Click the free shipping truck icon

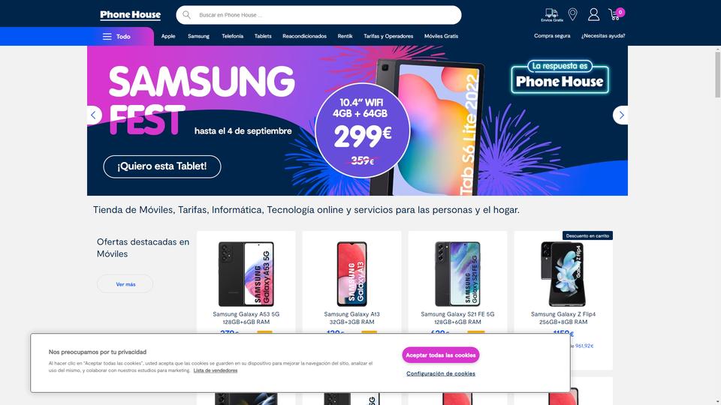pos(552,15)
